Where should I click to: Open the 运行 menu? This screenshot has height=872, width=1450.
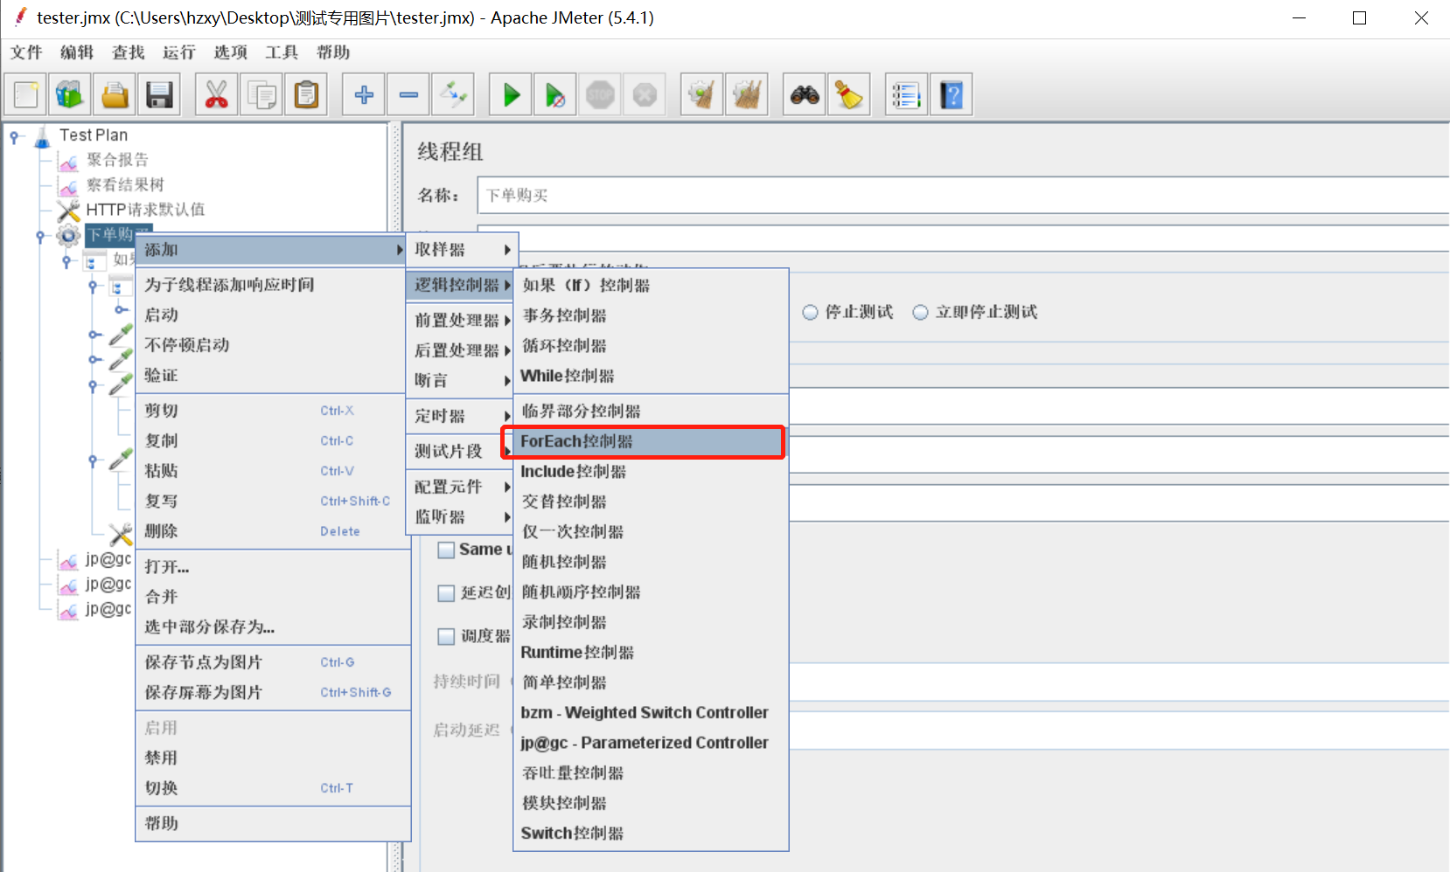point(179,52)
